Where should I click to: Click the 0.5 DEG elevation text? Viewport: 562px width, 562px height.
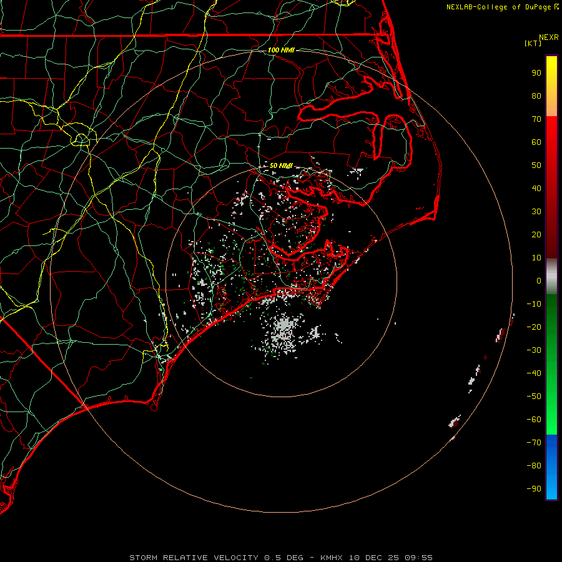pyautogui.click(x=284, y=558)
